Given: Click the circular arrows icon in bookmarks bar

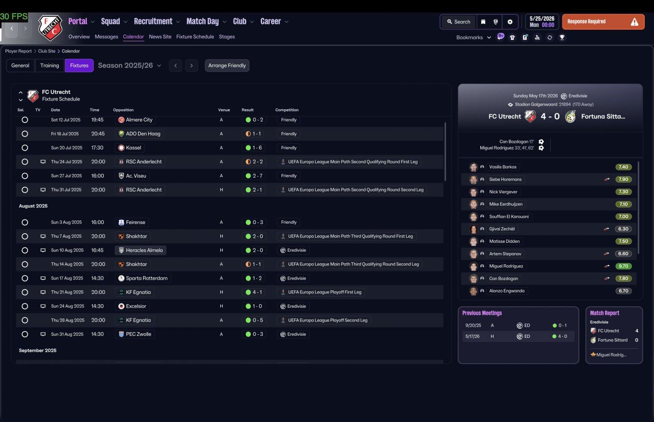Looking at the screenshot, I should coord(550,37).
